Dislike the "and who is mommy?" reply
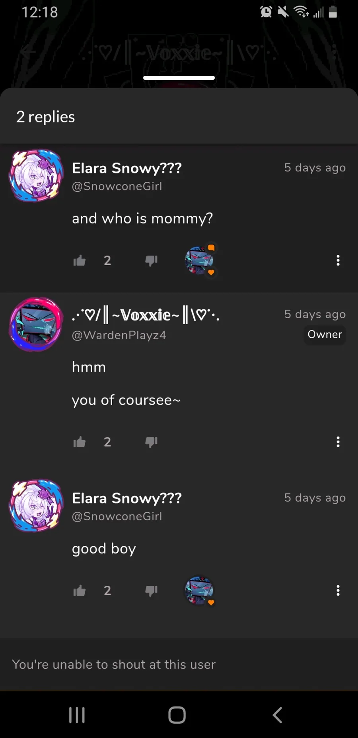 (x=152, y=261)
